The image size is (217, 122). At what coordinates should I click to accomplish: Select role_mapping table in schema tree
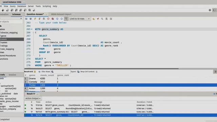(x=7, y=49)
